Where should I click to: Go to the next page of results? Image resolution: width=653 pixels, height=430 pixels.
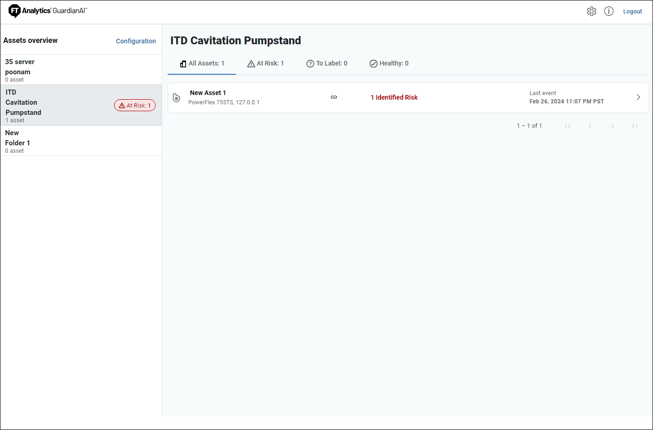click(x=612, y=126)
